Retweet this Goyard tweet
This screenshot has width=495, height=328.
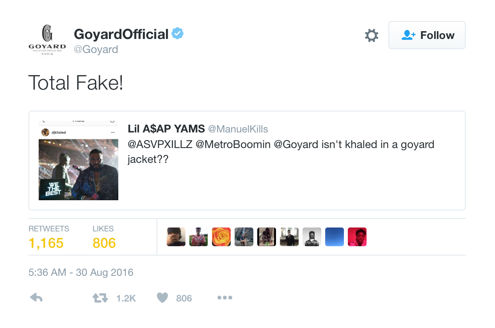pyautogui.click(x=100, y=298)
